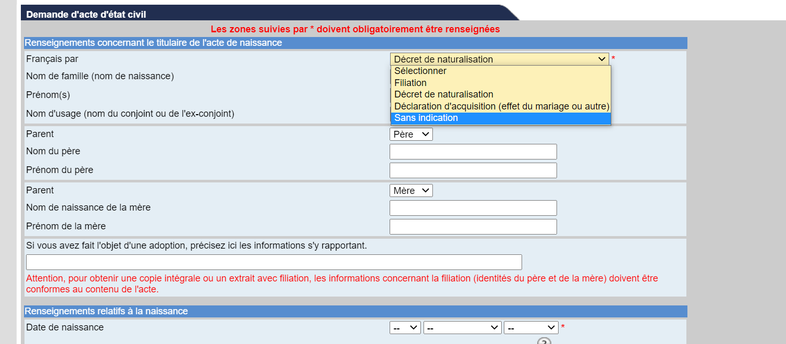
Task: Click the 'Prénom(s)' label
Action: [x=48, y=95]
